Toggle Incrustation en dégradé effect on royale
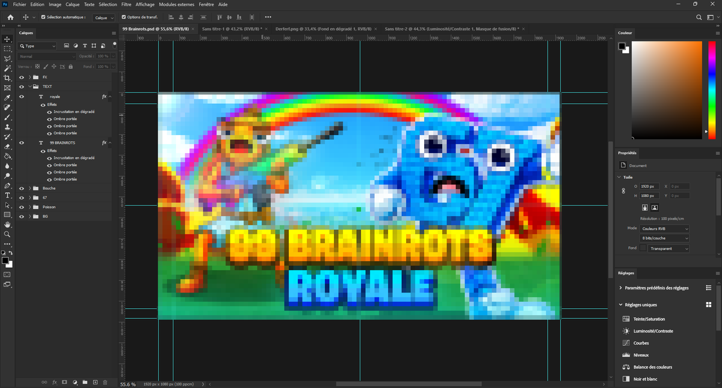The width and height of the screenshot is (722, 388). click(49, 112)
